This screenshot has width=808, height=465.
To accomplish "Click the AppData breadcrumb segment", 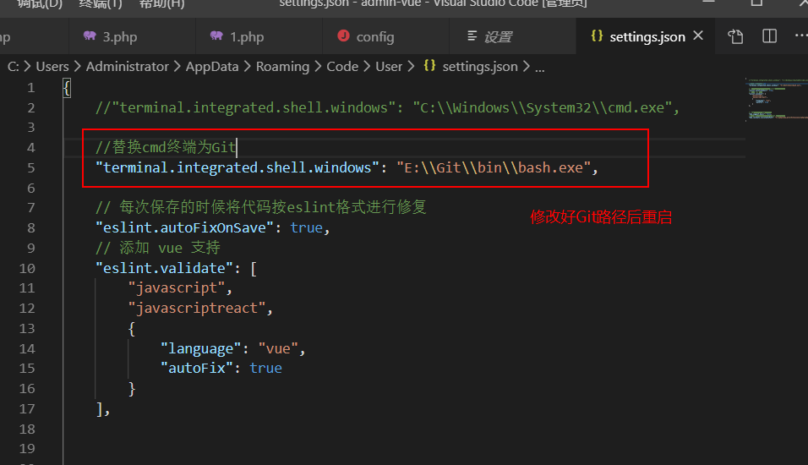I will 212,67.
